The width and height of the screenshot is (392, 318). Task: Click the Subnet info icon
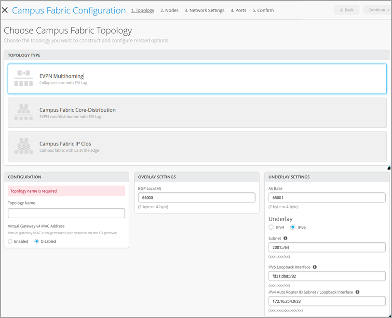(285, 238)
